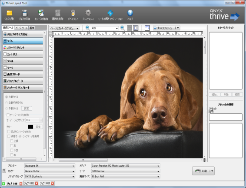Expand the ラベル section
Screen dimensions: 246x188
[23, 61]
